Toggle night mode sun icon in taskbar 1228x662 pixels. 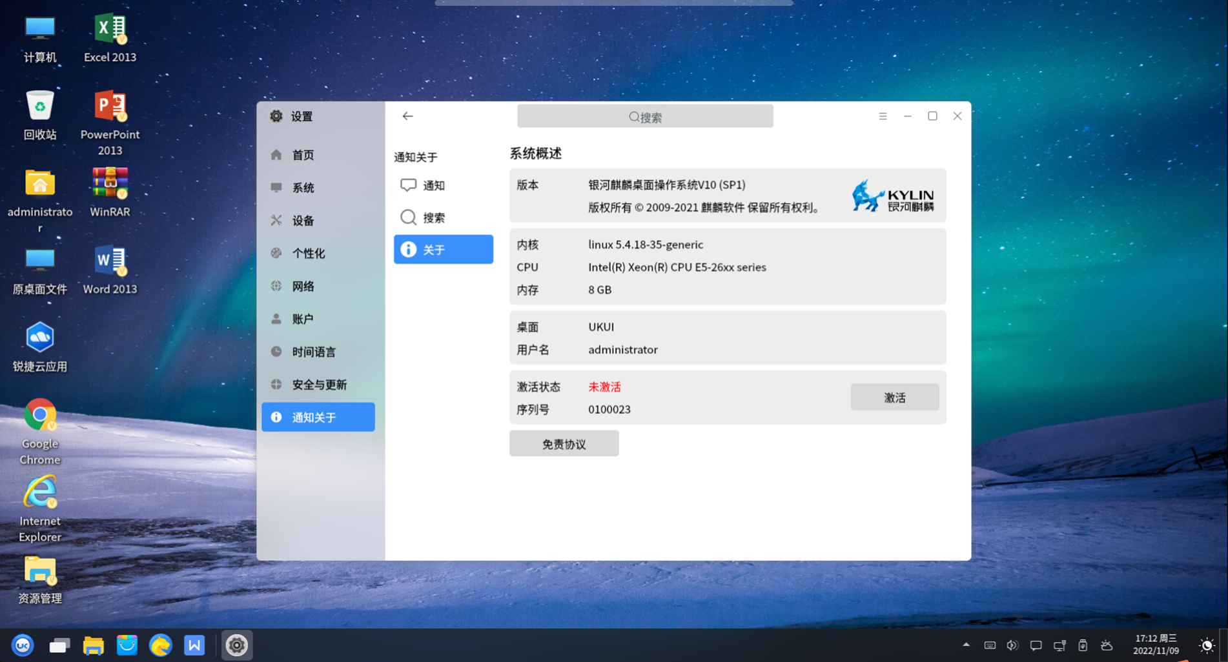1206,645
